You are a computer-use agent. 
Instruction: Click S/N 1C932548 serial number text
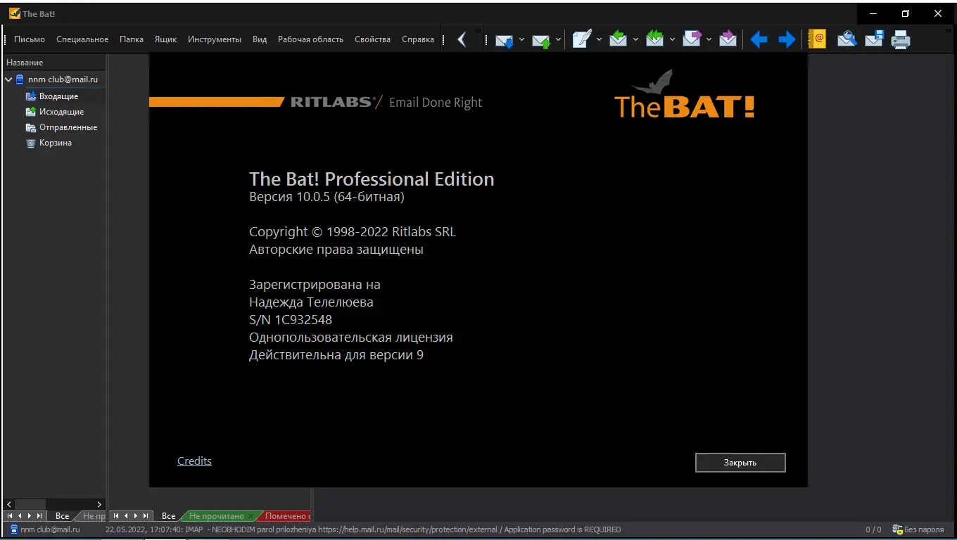tap(291, 320)
